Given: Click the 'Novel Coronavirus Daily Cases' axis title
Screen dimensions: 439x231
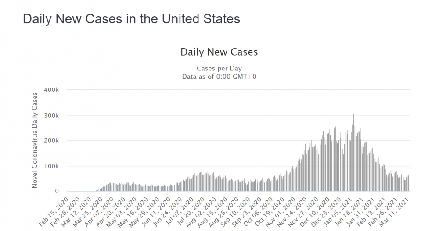Looking at the screenshot, I should coord(34,140).
